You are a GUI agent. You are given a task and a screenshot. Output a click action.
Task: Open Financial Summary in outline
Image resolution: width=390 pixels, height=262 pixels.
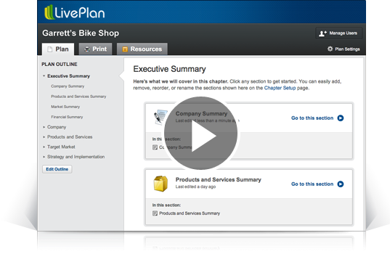67,117
